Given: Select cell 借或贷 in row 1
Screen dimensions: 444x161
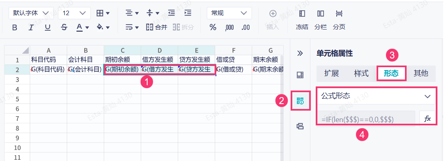Looking at the screenshot, I should (x=234, y=60).
